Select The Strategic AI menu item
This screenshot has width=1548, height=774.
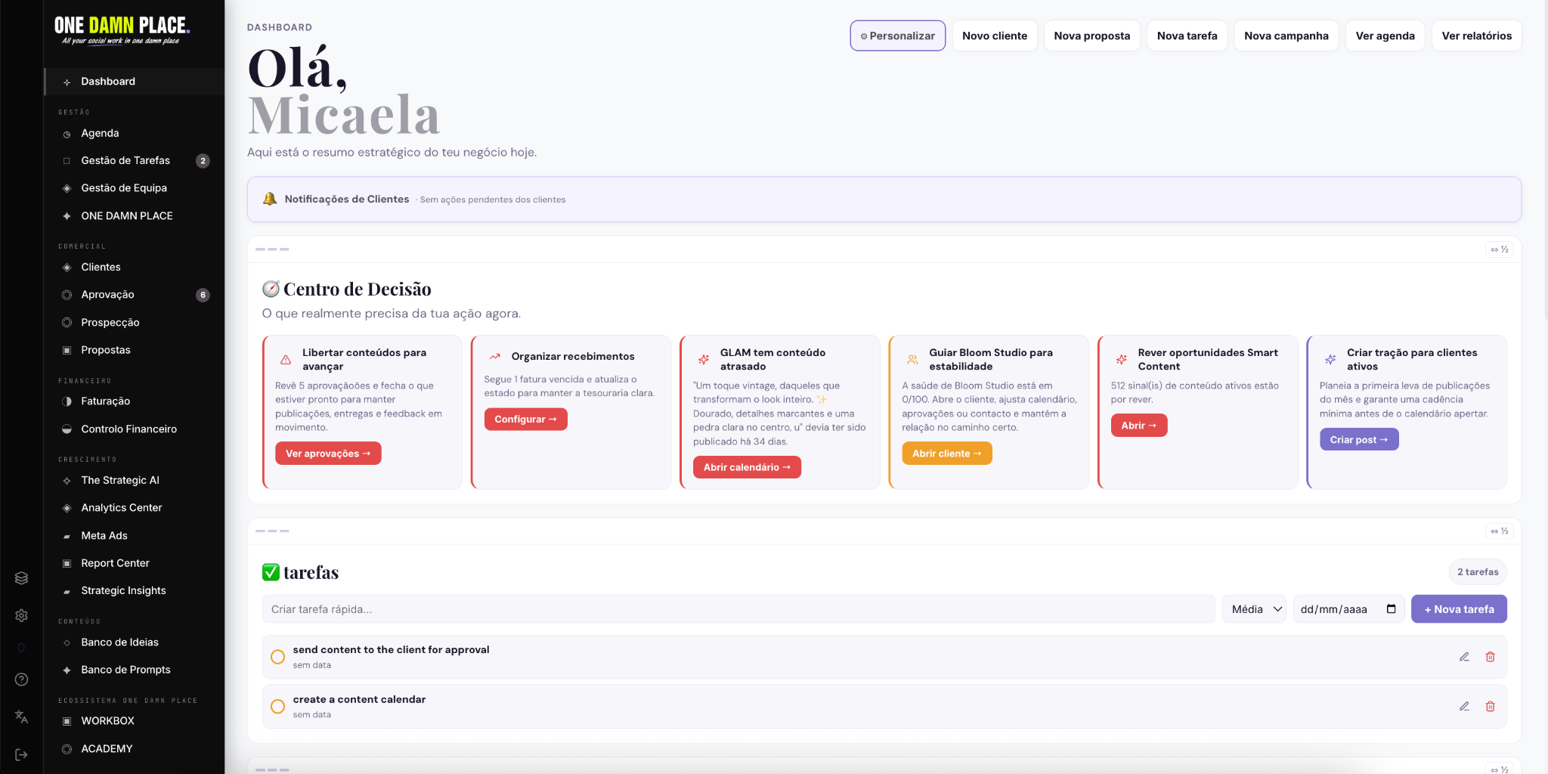pyautogui.click(x=135, y=480)
